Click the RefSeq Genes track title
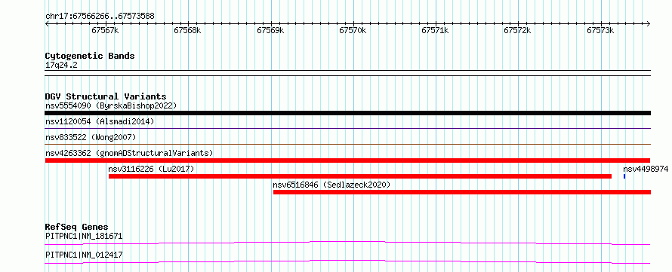The width and height of the screenshot is (672, 272). (77, 227)
